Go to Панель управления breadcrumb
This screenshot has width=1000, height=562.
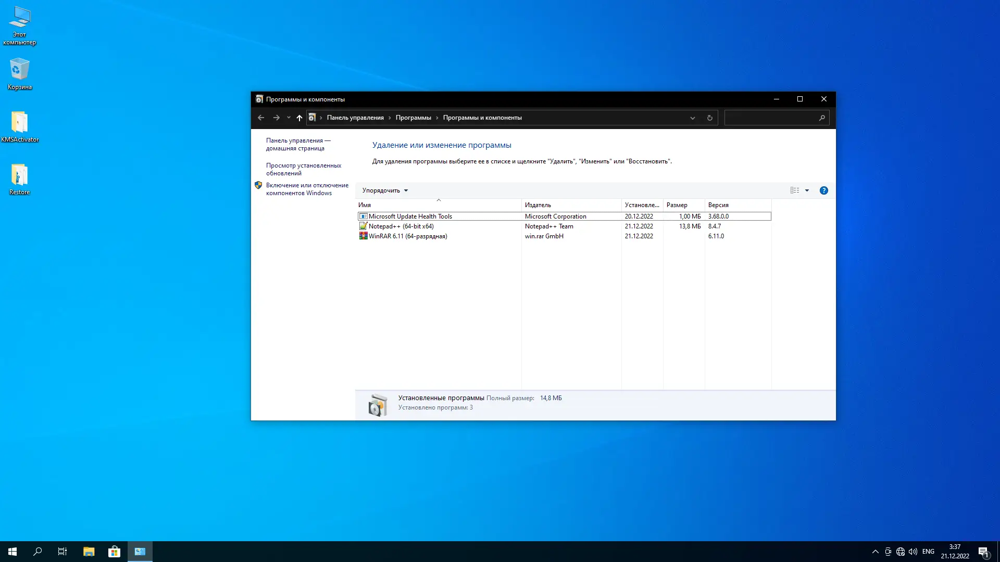(x=355, y=118)
